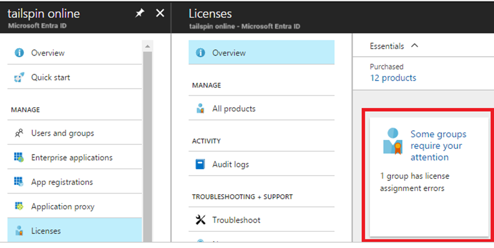This screenshot has width=494, height=248.
Task: Click the Purchased label
Action: 386,67
